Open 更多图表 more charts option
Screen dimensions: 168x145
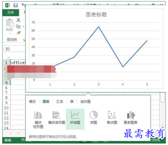click(131, 117)
